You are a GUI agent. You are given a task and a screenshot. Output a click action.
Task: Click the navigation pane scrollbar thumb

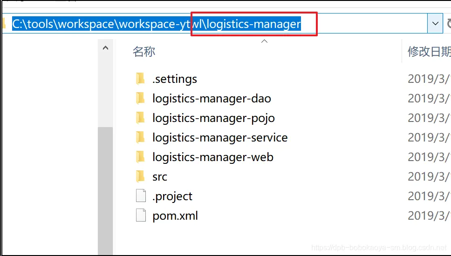coord(105,191)
